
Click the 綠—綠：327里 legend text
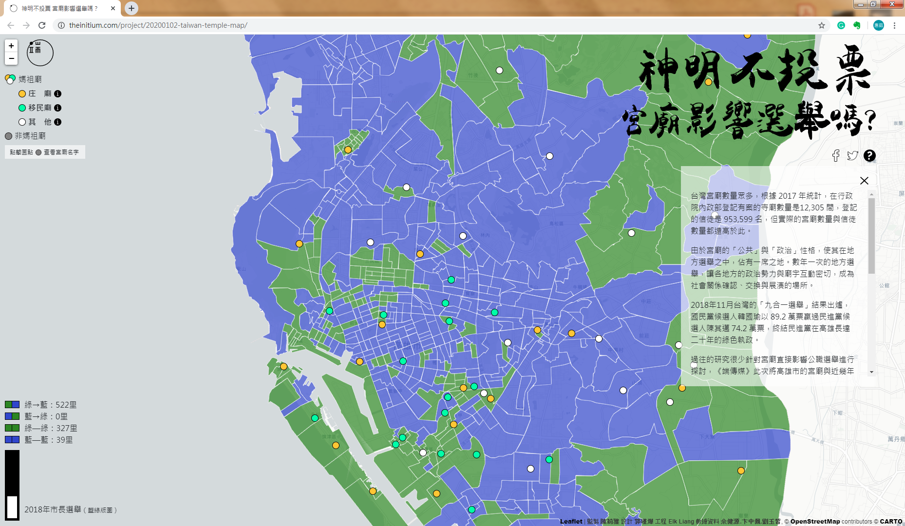(51, 428)
